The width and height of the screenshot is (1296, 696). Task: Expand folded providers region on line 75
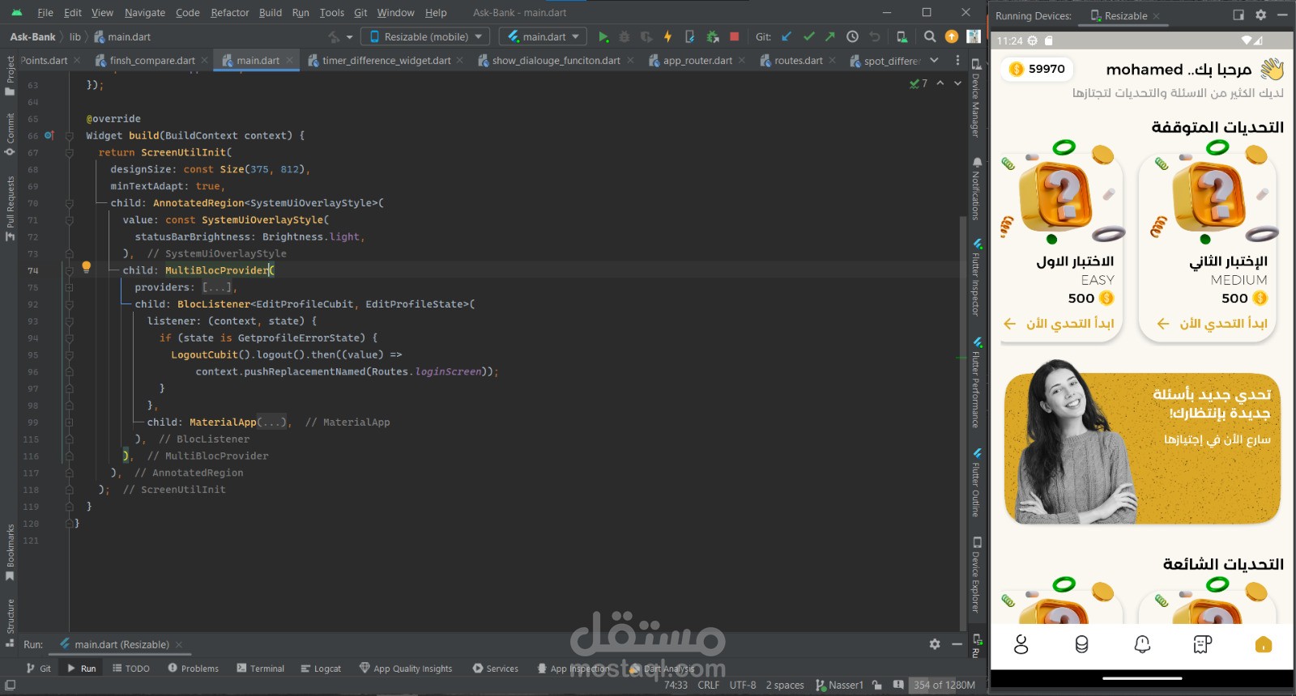(69, 287)
